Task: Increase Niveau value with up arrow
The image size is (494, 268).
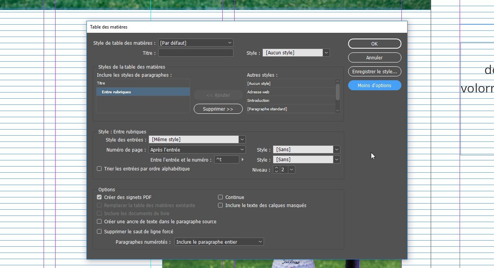Action: pyautogui.click(x=276, y=168)
